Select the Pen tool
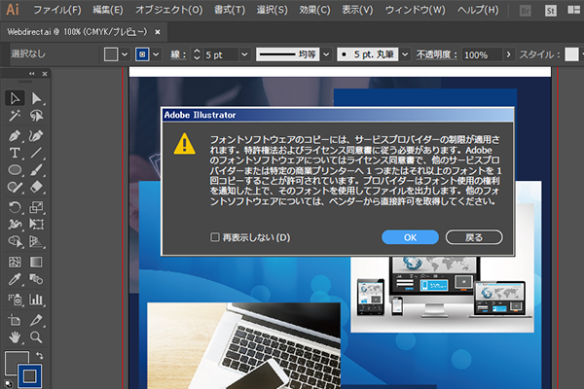 15,136
